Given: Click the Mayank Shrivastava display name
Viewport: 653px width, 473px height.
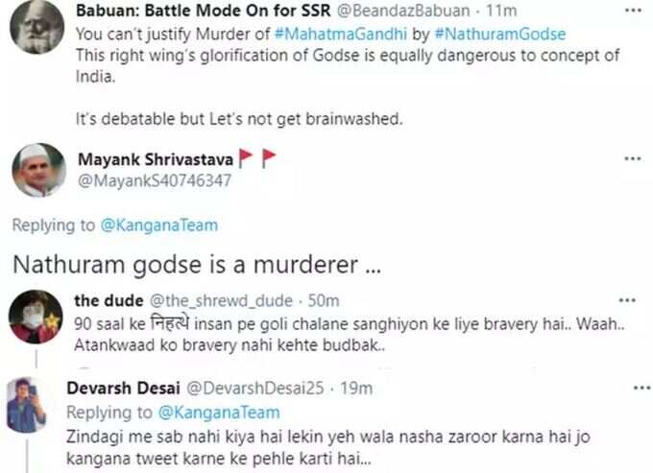Looking at the screenshot, I should (x=156, y=159).
